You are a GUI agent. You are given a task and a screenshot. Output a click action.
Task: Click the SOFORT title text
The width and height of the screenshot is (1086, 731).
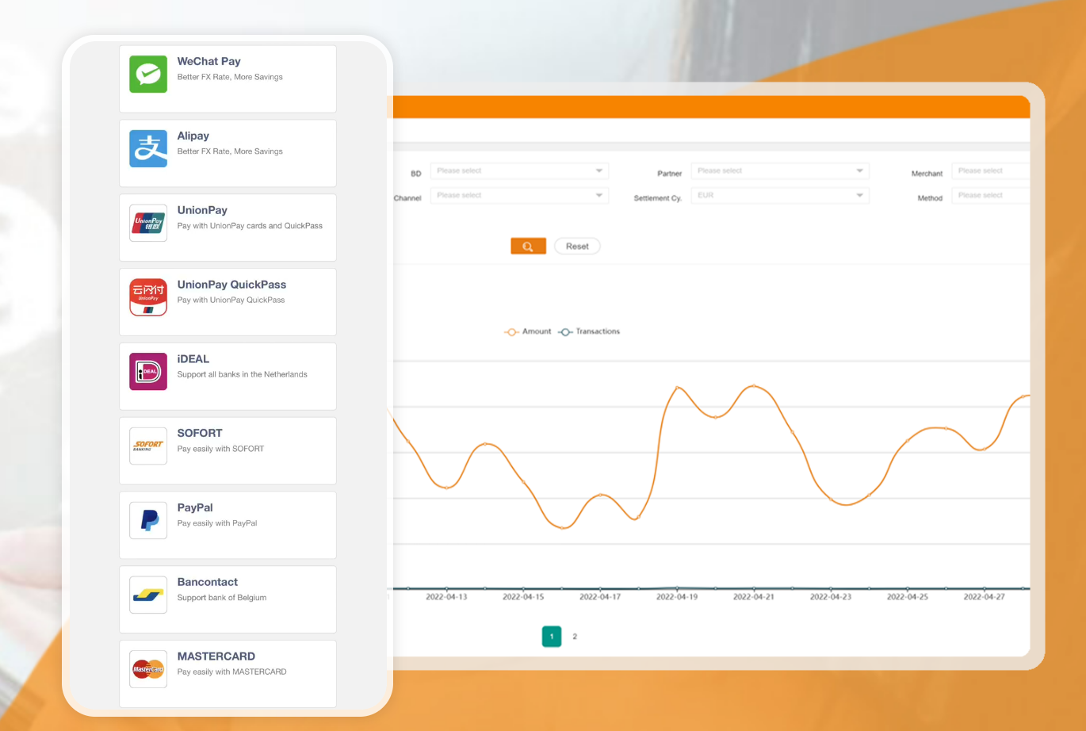pos(200,433)
